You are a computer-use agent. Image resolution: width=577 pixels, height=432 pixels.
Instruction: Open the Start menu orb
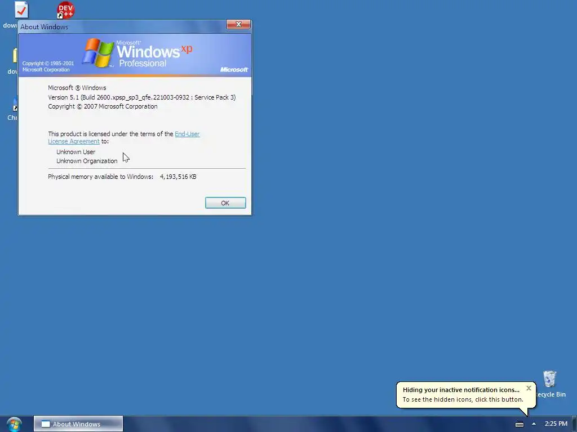[x=14, y=424]
